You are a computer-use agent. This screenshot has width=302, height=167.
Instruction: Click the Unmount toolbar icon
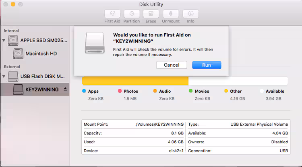[171, 14]
